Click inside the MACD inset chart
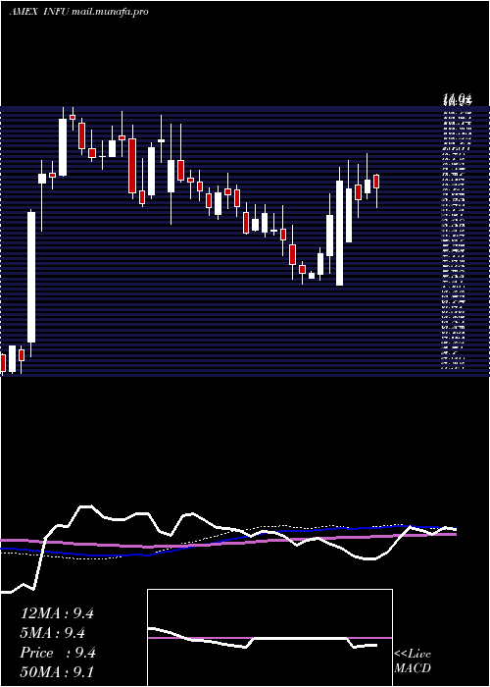The height and width of the screenshot is (687, 490). coord(269,638)
